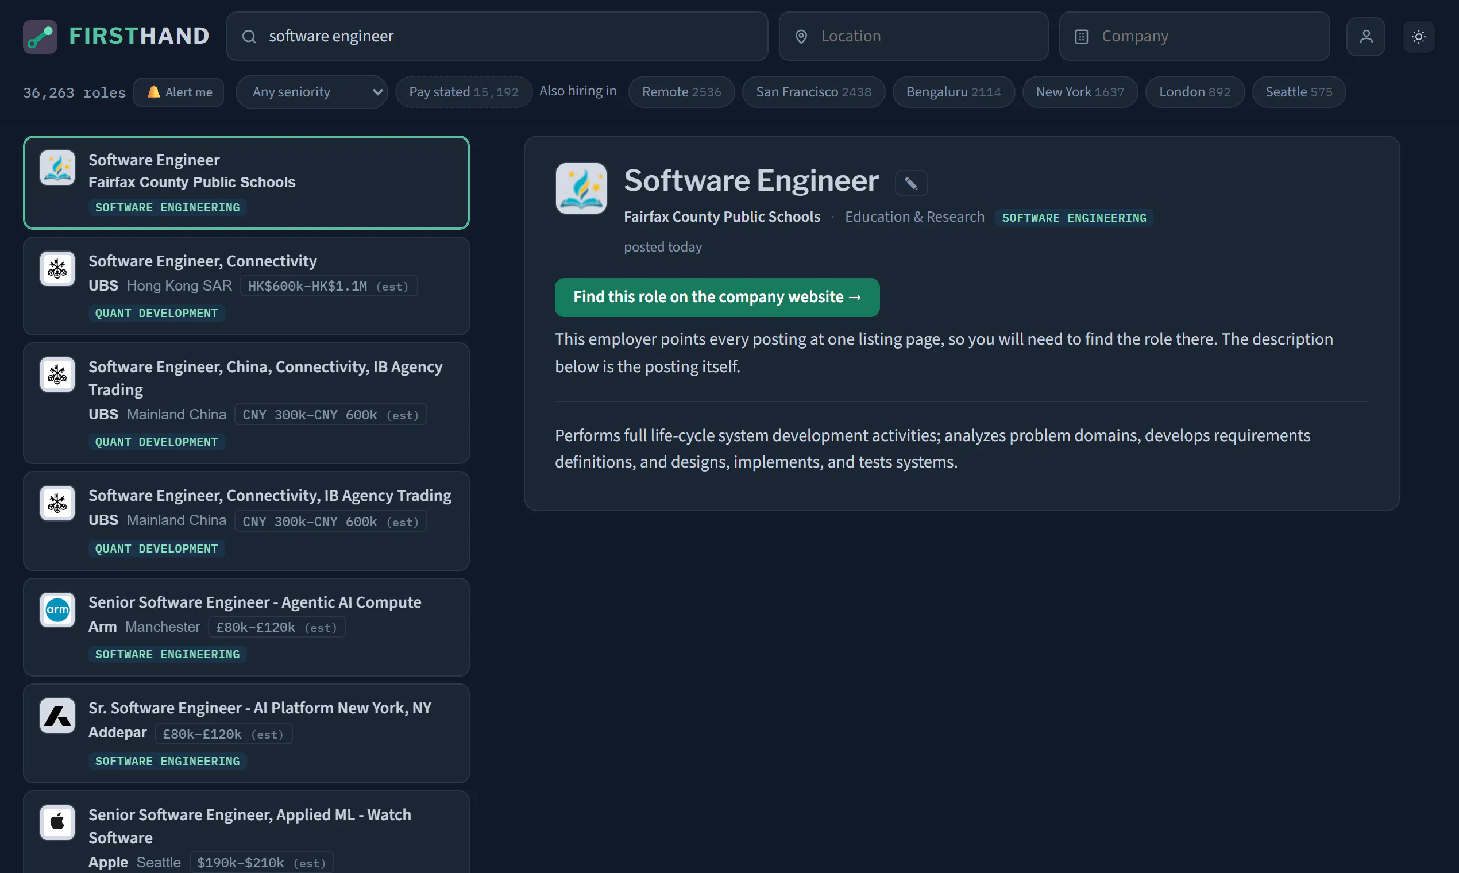This screenshot has height=873, width=1459.
Task: Click the Fairfax County Schools logo in detail panel
Action: coord(581,188)
